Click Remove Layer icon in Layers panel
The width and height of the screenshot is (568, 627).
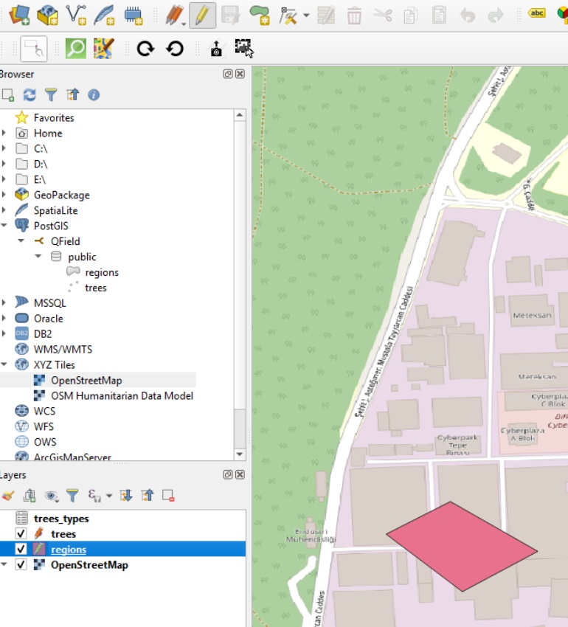coord(168,496)
